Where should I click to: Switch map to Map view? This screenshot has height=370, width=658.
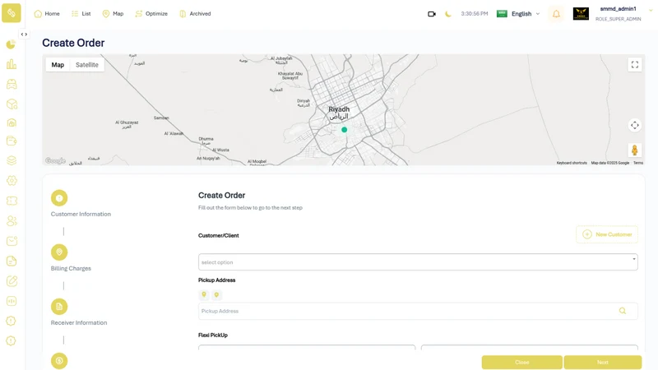pos(58,65)
